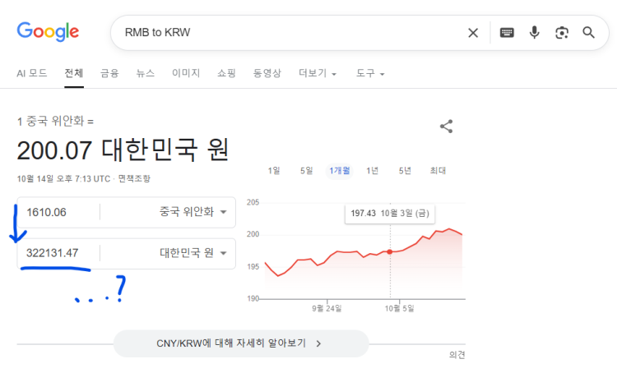
Task: Switch to the AI 모드 tab
Action: pyautogui.click(x=32, y=73)
